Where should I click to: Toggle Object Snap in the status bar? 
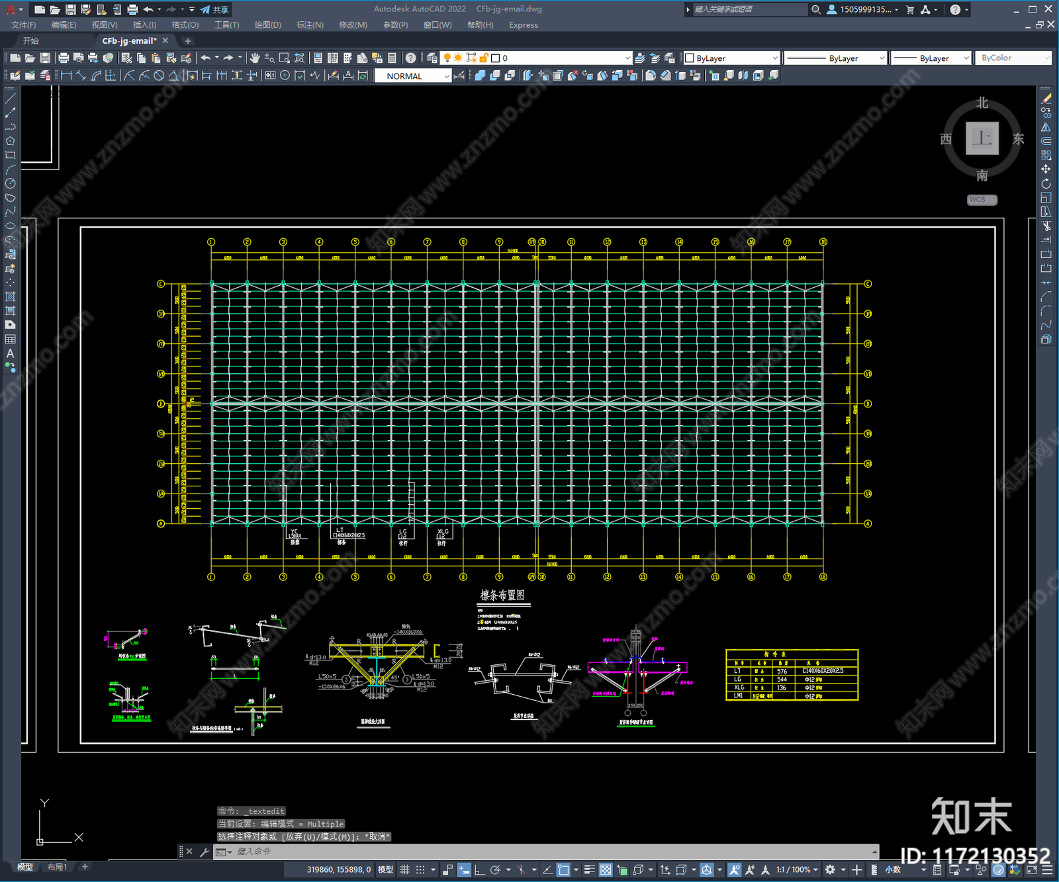point(563,869)
